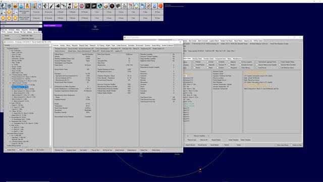
Task: Open the quill pen icon in the toolbar
Action: pos(51,6)
